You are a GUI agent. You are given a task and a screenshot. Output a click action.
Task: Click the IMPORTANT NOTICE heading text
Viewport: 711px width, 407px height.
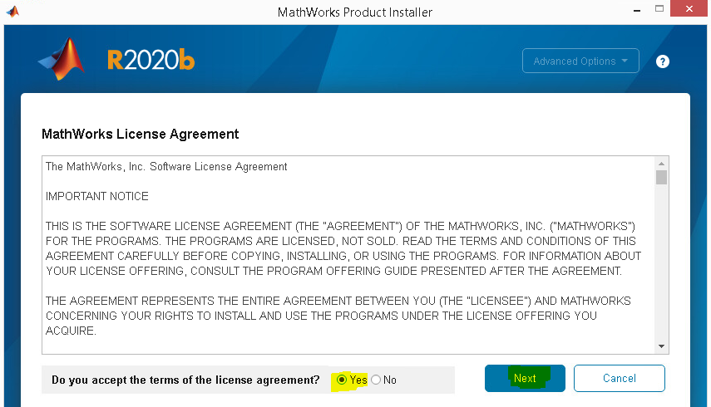point(97,196)
